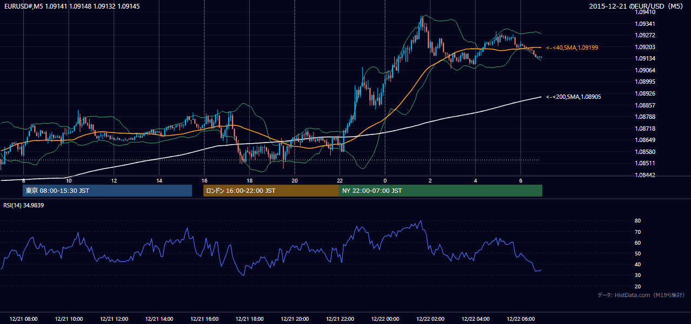Click hour tick 12 on the price chart axis
The image size is (691, 324).
coord(114,180)
